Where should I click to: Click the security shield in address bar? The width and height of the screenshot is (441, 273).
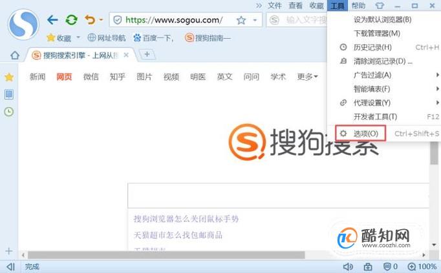coord(117,20)
